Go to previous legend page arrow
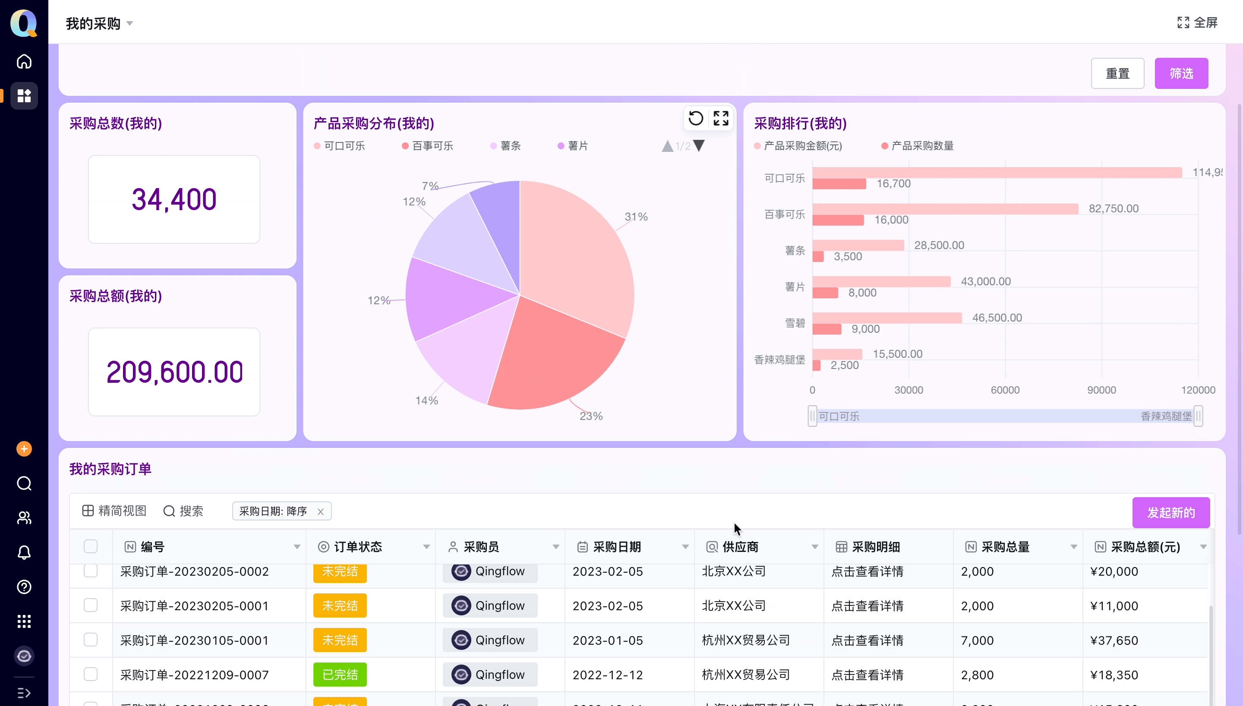This screenshot has height=706, width=1243. point(668,145)
